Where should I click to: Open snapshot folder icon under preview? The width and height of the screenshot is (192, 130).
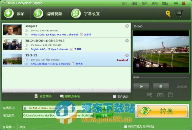click(x=170, y=95)
